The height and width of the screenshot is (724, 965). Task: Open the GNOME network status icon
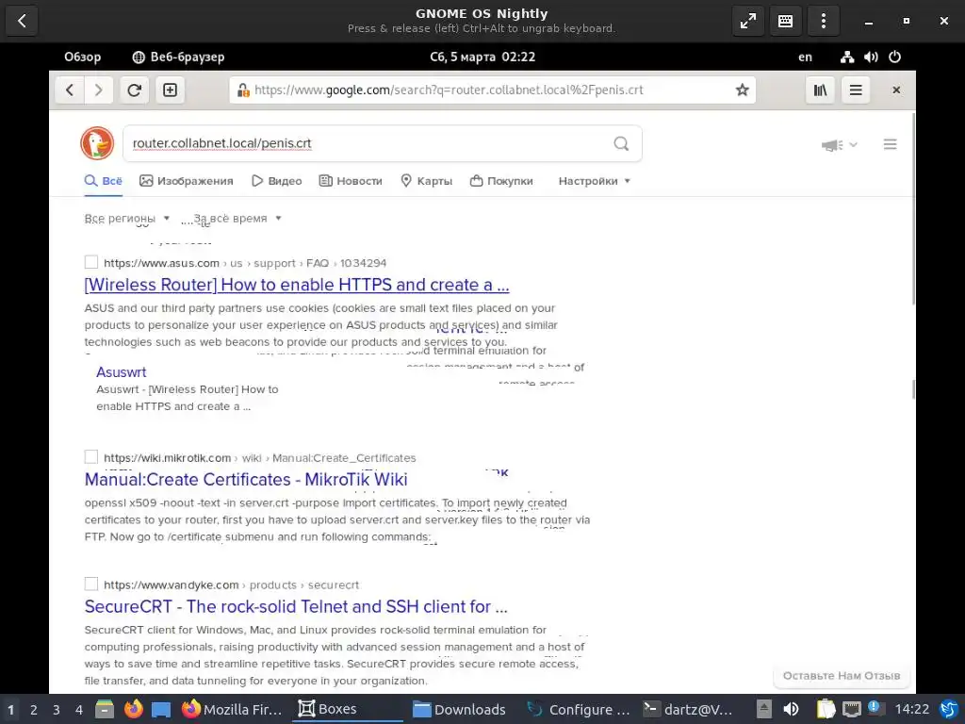click(847, 57)
